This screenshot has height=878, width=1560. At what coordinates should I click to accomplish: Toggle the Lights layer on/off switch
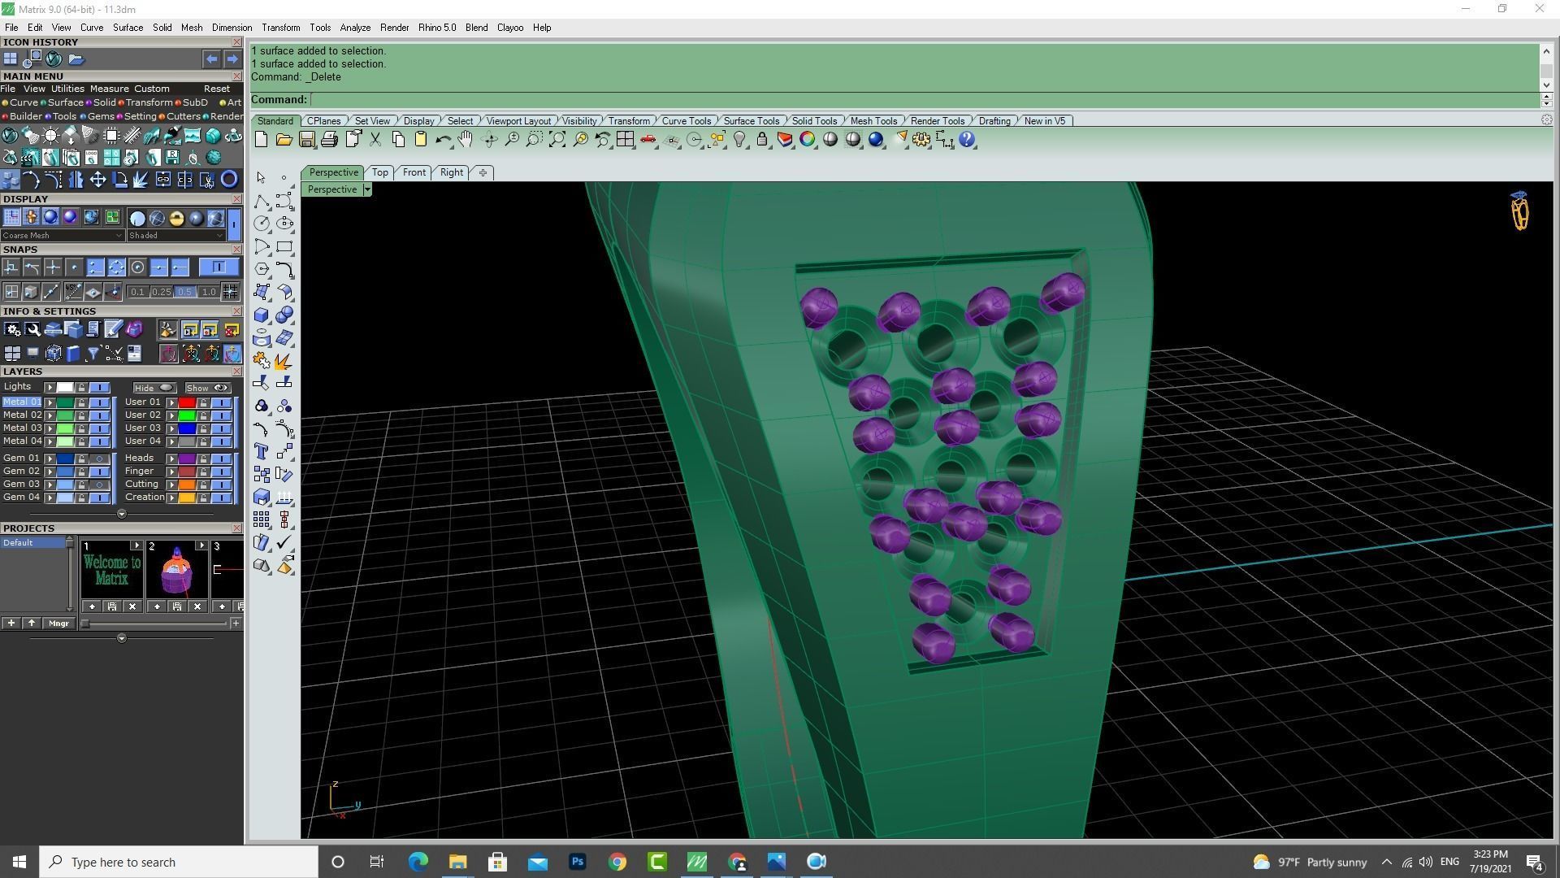[x=100, y=388]
